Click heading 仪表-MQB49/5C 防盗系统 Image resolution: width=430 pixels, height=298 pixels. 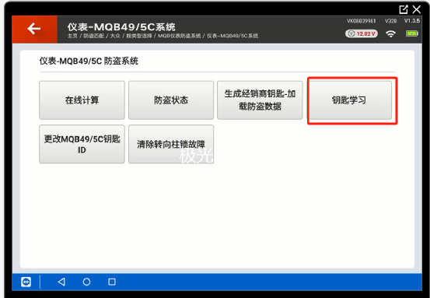coord(89,61)
